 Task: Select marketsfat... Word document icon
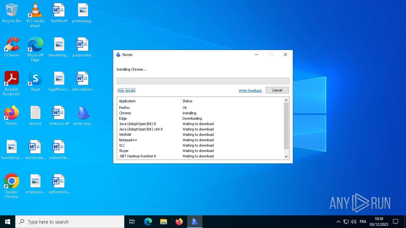click(59, 150)
